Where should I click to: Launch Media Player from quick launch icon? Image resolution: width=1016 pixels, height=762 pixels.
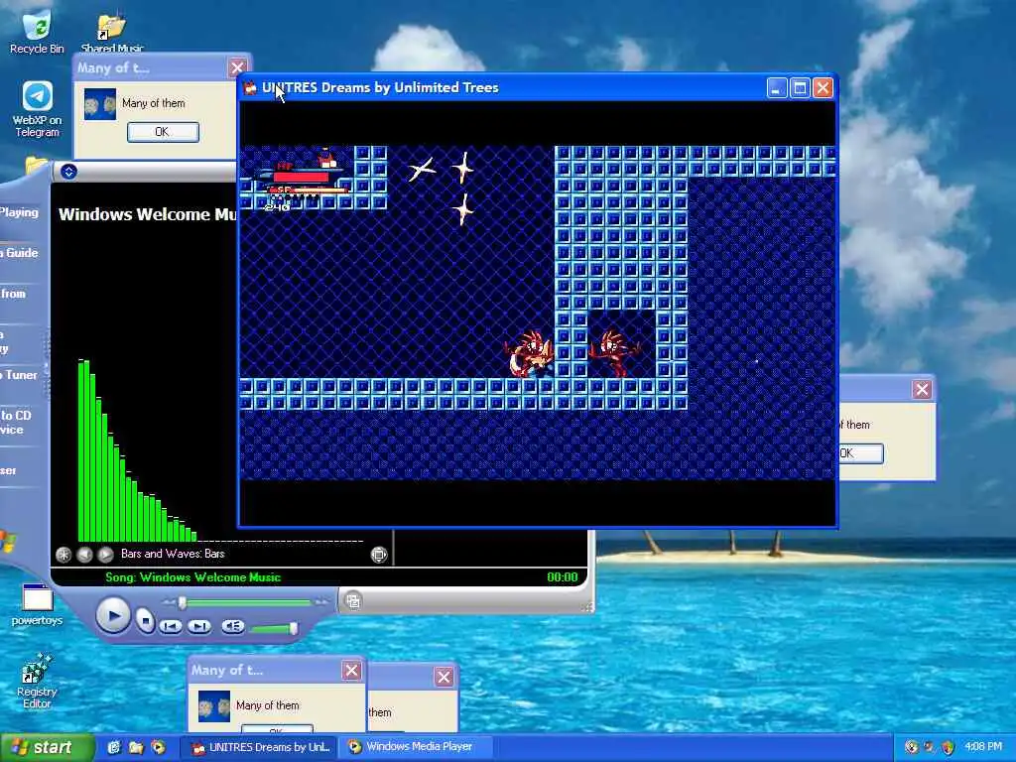coord(158,748)
